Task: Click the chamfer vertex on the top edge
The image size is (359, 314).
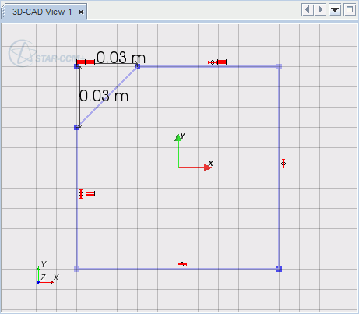Action: (138, 67)
